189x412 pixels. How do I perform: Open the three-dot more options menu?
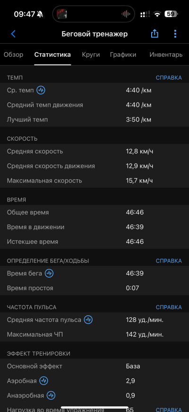[x=175, y=34]
